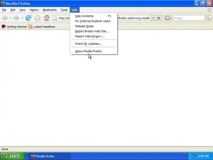Select For Internet Explorer Users
The image size is (213, 160).
(94, 21)
